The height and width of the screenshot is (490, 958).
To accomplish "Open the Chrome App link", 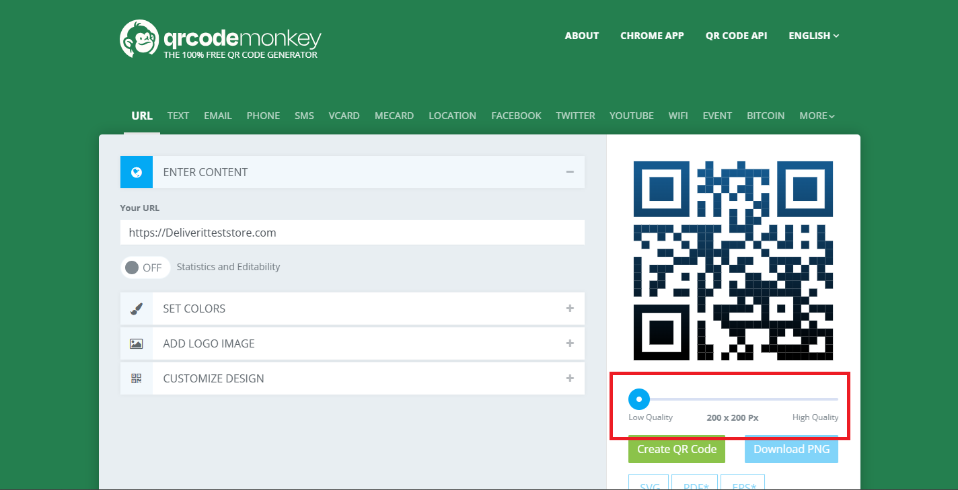I will (652, 36).
